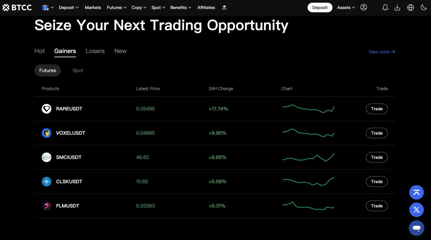The width and height of the screenshot is (431, 240).
Task: Open the Markets menu item
Action: click(93, 7)
